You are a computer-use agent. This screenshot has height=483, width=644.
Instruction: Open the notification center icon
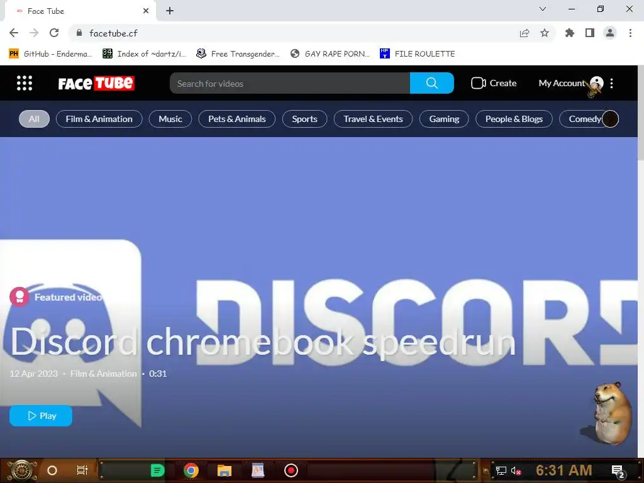pos(618,471)
